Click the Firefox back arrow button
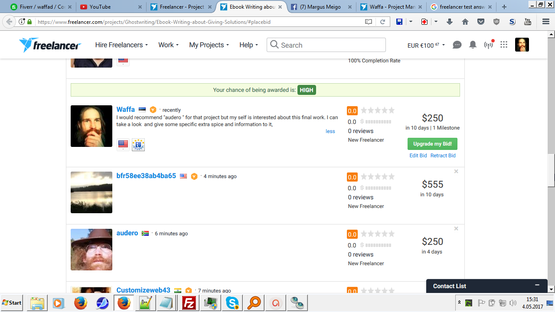 pyautogui.click(x=9, y=22)
